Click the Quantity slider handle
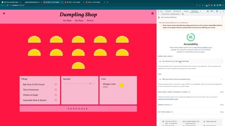The height and width of the screenshot is (126, 225). click(90, 83)
